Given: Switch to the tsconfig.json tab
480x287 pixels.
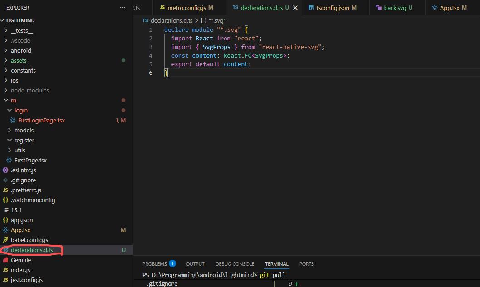Looking at the screenshot, I should point(333,8).
